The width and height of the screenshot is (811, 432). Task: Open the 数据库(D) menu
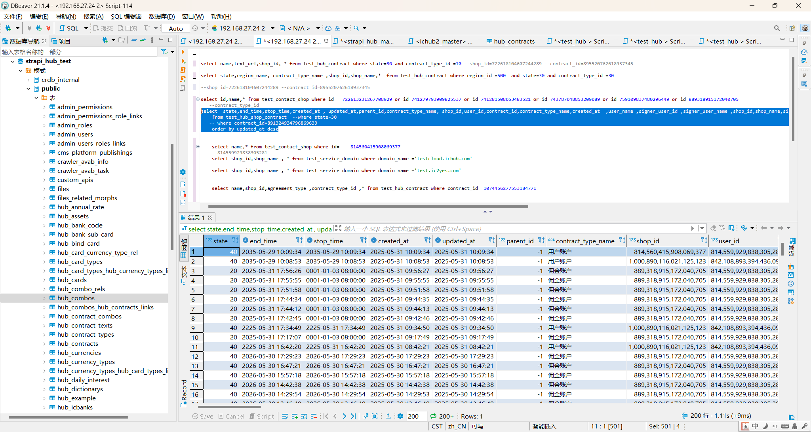pos(162,16)
